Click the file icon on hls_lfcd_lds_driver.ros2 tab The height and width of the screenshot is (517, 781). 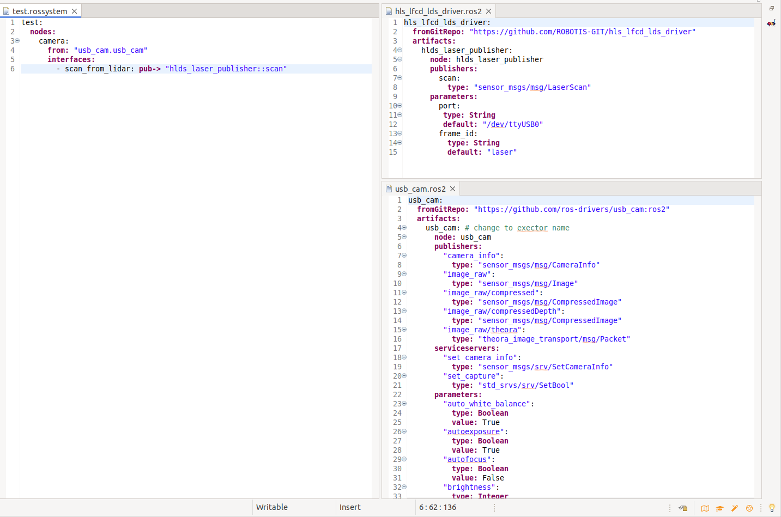[389, 11]
